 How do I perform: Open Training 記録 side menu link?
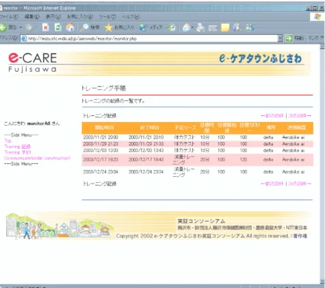click(17, 147)
